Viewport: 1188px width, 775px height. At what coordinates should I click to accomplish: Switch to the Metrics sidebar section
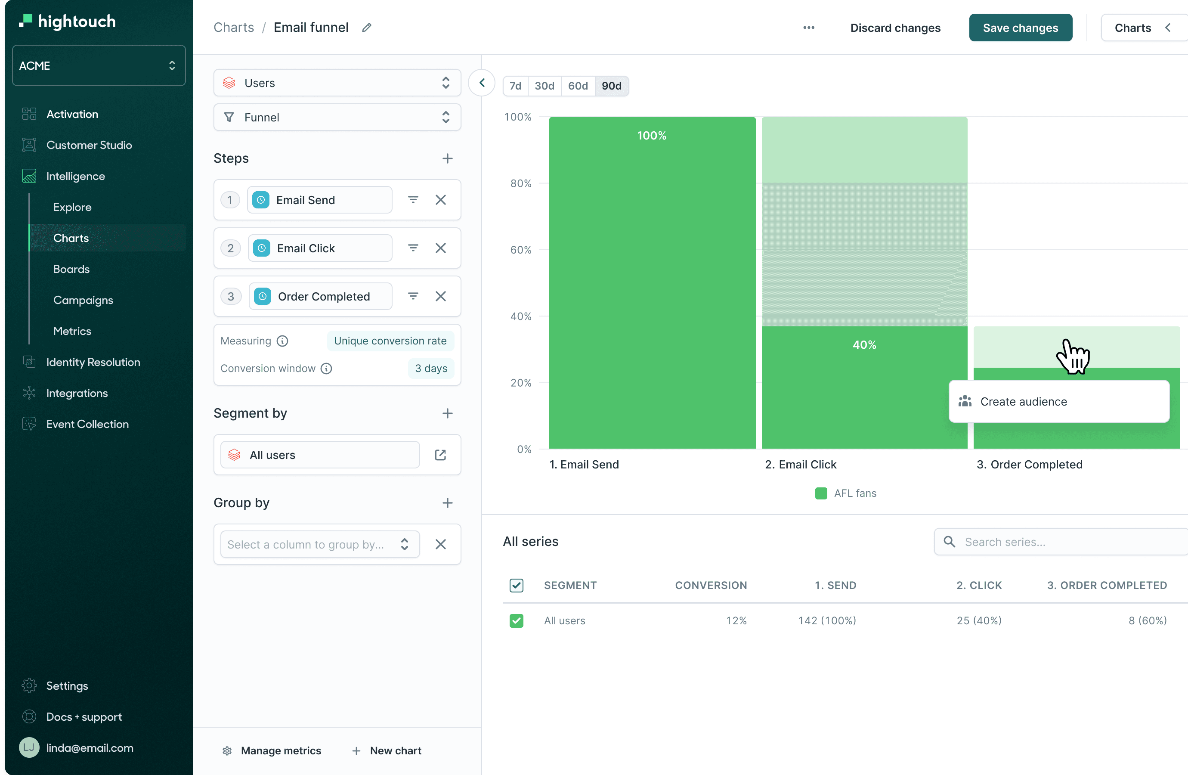[72, 331]
